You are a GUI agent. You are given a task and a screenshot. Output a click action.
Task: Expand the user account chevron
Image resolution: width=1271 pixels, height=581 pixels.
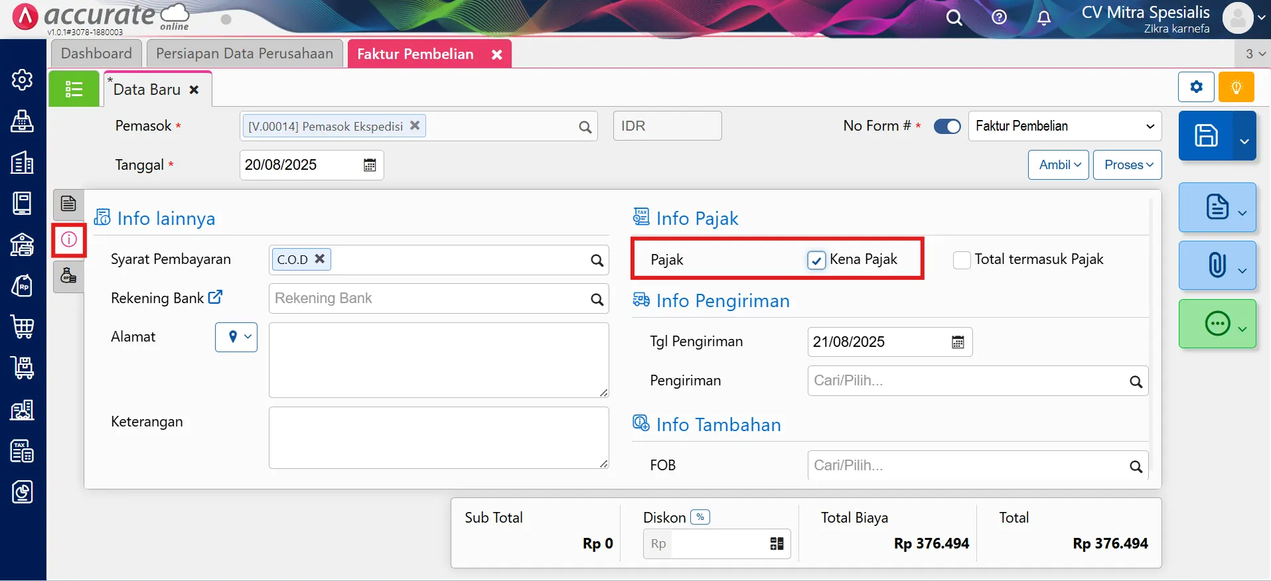(1261, 18)
